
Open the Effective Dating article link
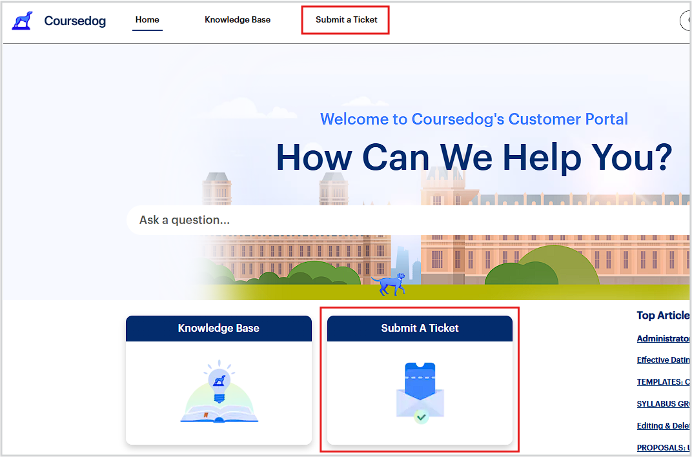coord(663,360)
